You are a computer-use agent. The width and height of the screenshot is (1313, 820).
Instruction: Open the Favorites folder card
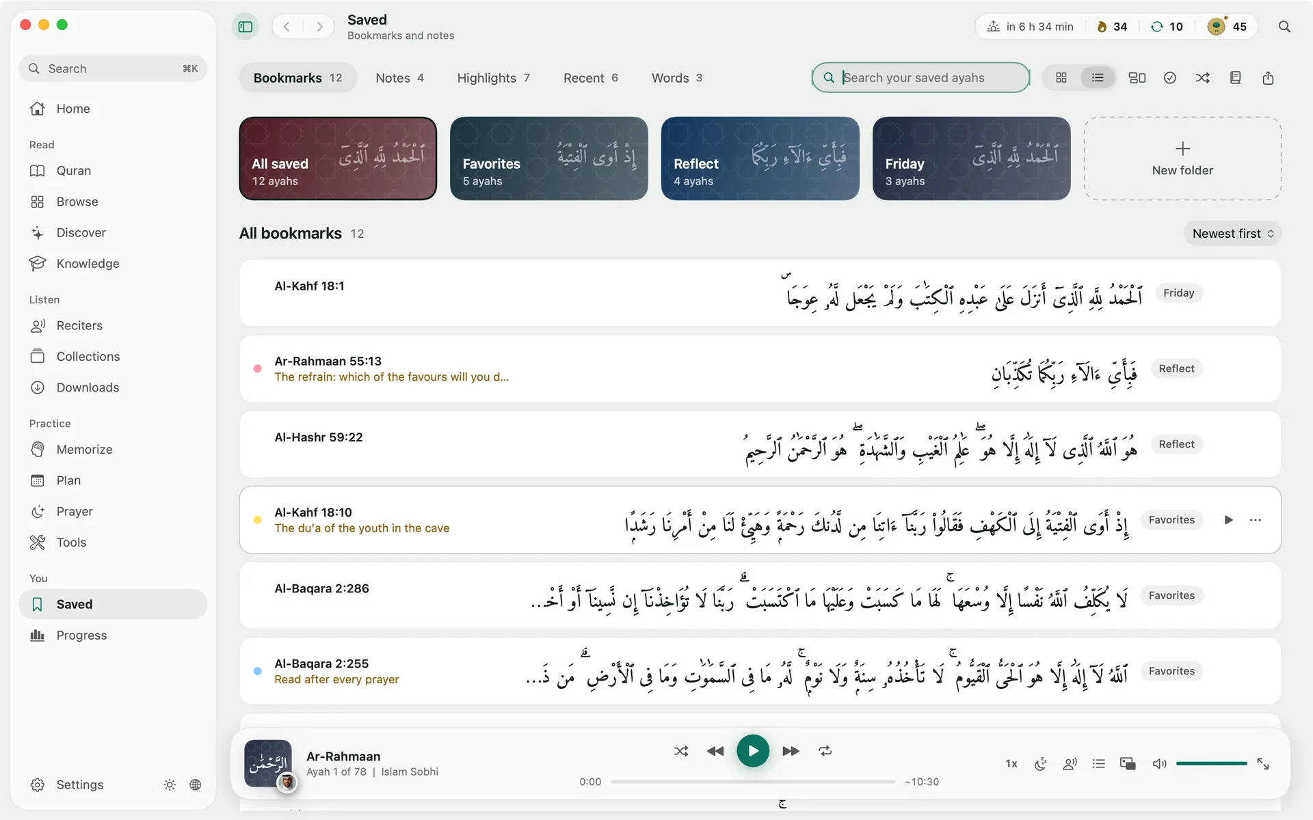pyautogui.click(x=549, y=159)
